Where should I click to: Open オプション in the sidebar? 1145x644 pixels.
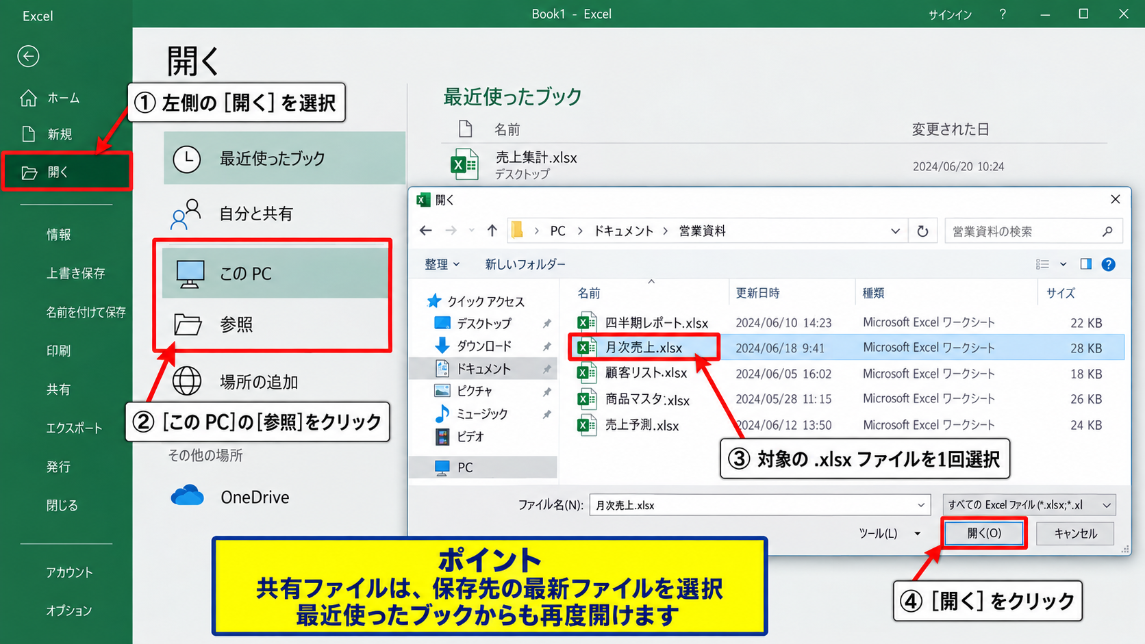click(x=69, y=610)
